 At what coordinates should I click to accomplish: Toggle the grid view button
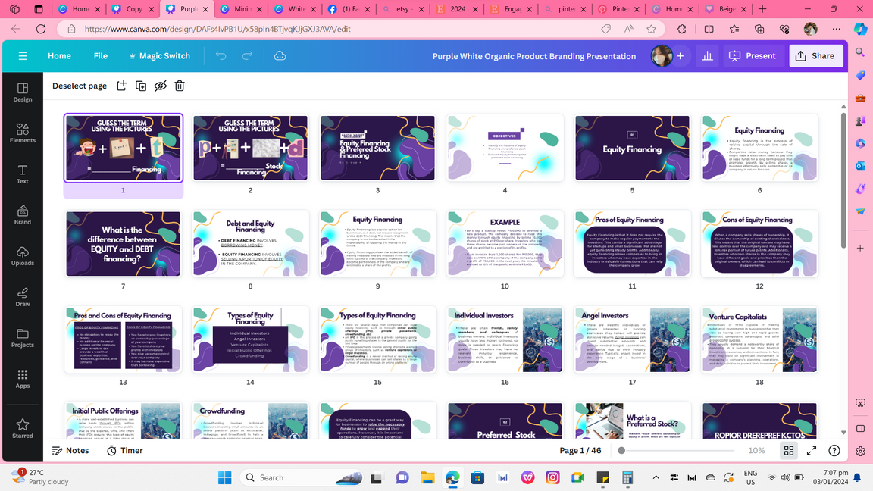pyautogui.click(x=789, y=450)
